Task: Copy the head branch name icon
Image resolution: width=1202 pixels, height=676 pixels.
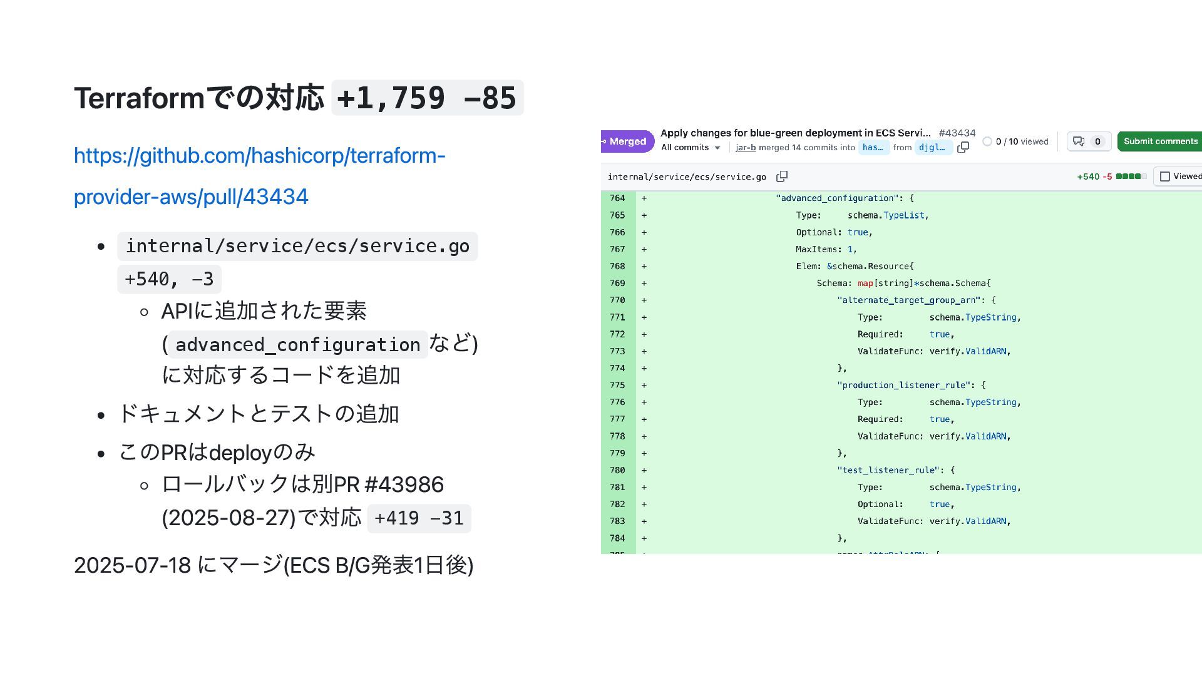Action: click(x=963, y=147)
